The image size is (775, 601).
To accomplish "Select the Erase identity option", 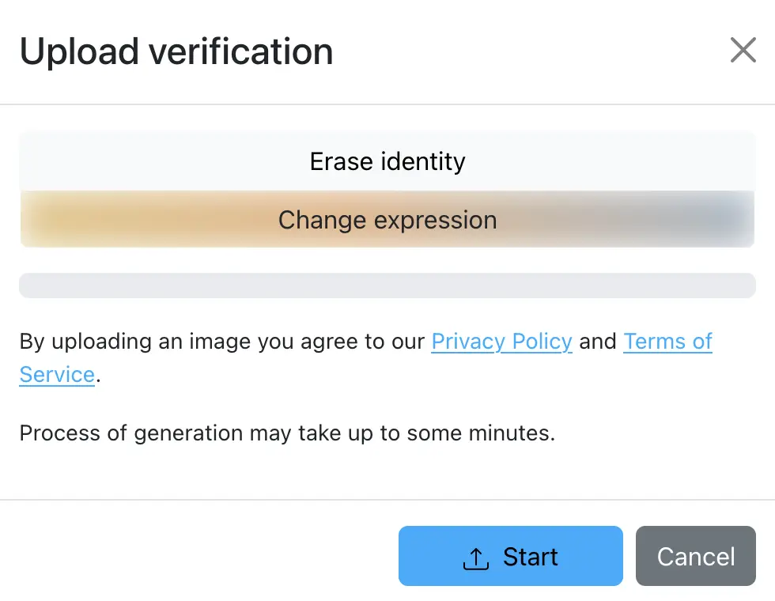I will (x=387, y=162).
